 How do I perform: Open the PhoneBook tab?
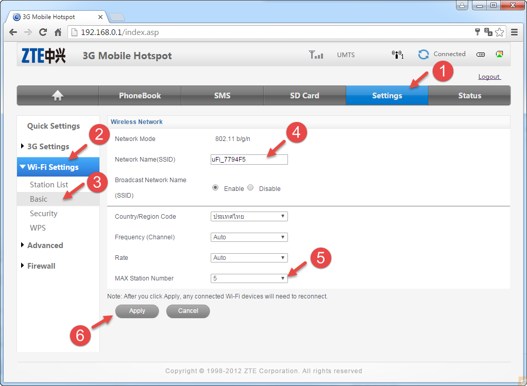tap(140, 96)
